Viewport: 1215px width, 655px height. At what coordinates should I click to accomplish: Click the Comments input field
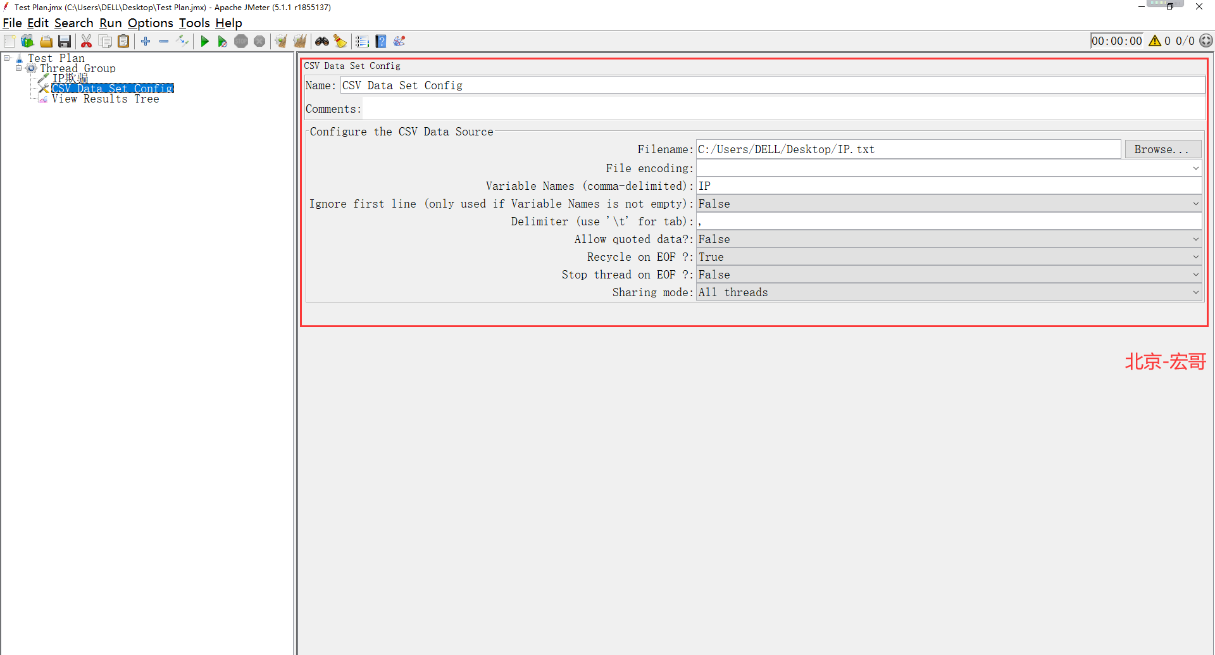click(x=784, y=109)
